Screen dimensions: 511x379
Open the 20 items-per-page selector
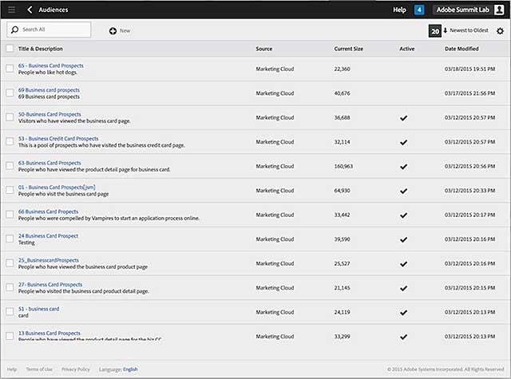point(434,31)
